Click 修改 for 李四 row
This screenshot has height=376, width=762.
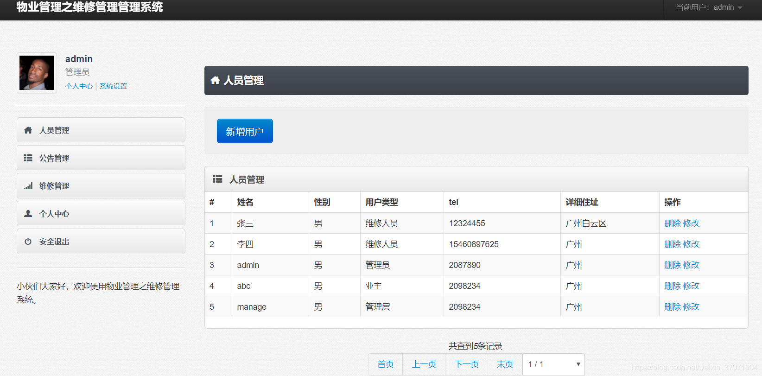(691, 244)
